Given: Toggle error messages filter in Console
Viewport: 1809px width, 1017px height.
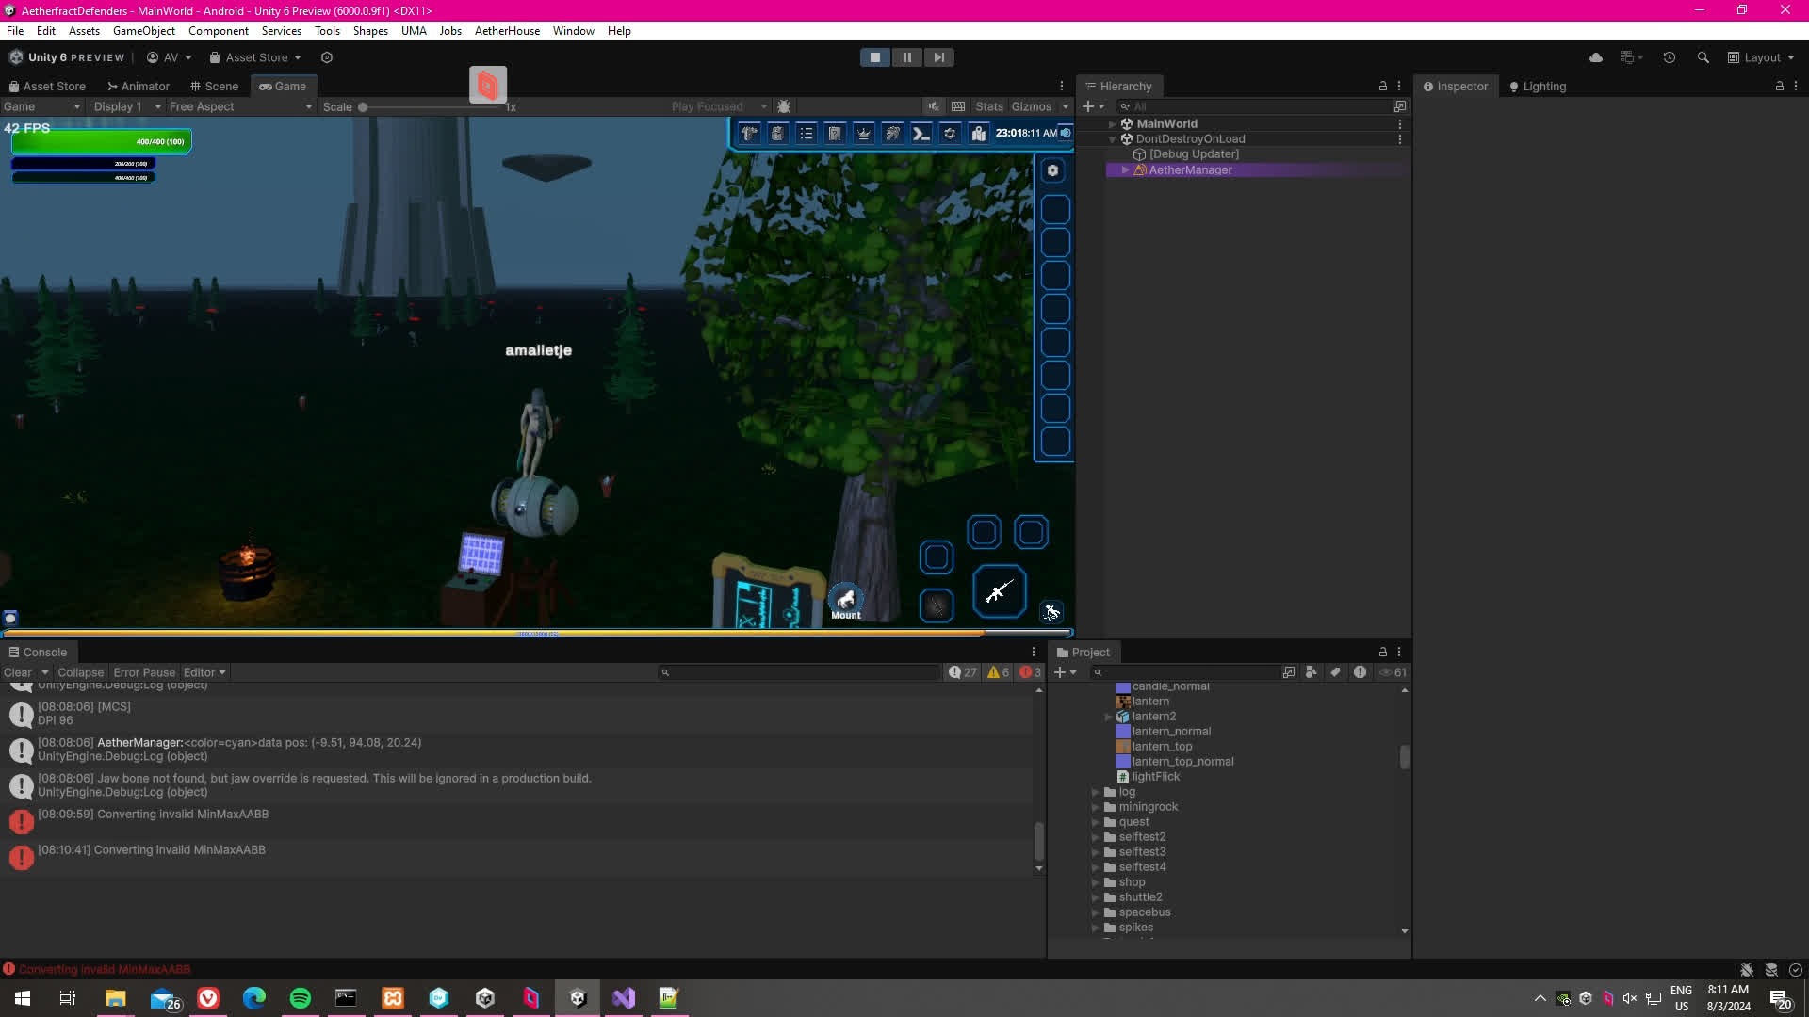Looking at the screenshot, I should [x=1030, y=672].
